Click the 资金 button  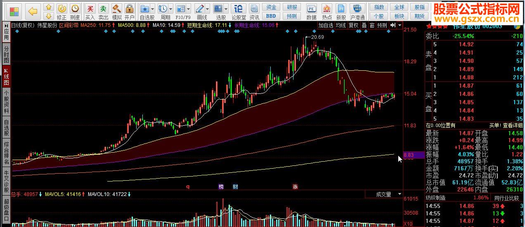271,7
